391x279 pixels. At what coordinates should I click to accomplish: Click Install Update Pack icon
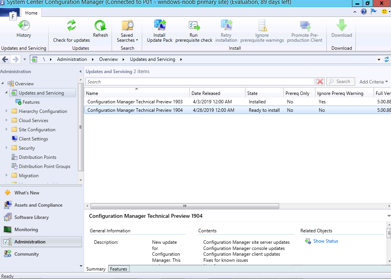160,26
